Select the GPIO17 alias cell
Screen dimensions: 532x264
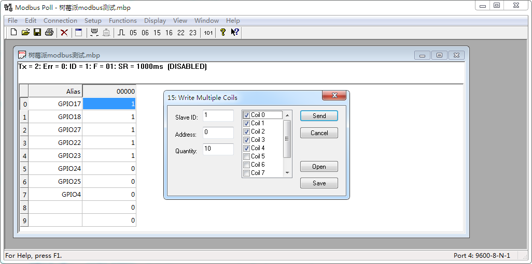(x=55, y=104)
